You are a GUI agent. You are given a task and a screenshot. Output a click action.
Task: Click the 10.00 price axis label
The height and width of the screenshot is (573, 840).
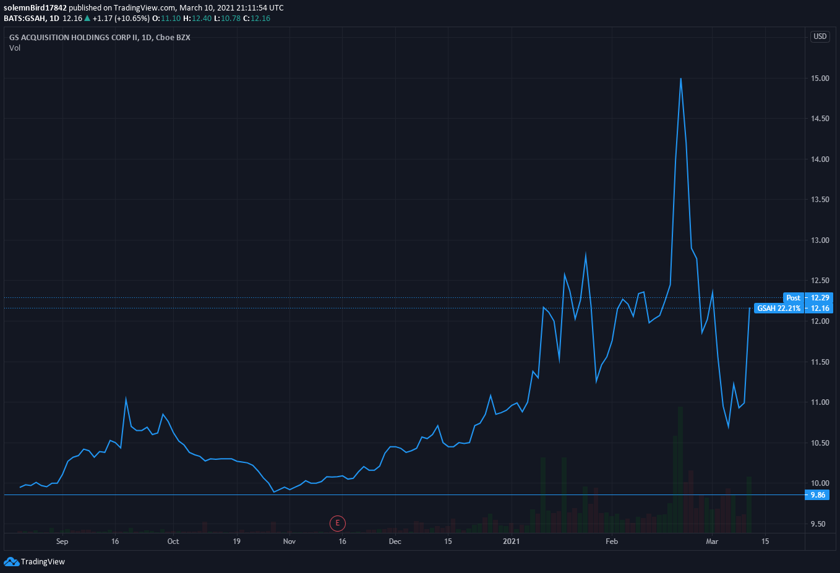(820, 483)
